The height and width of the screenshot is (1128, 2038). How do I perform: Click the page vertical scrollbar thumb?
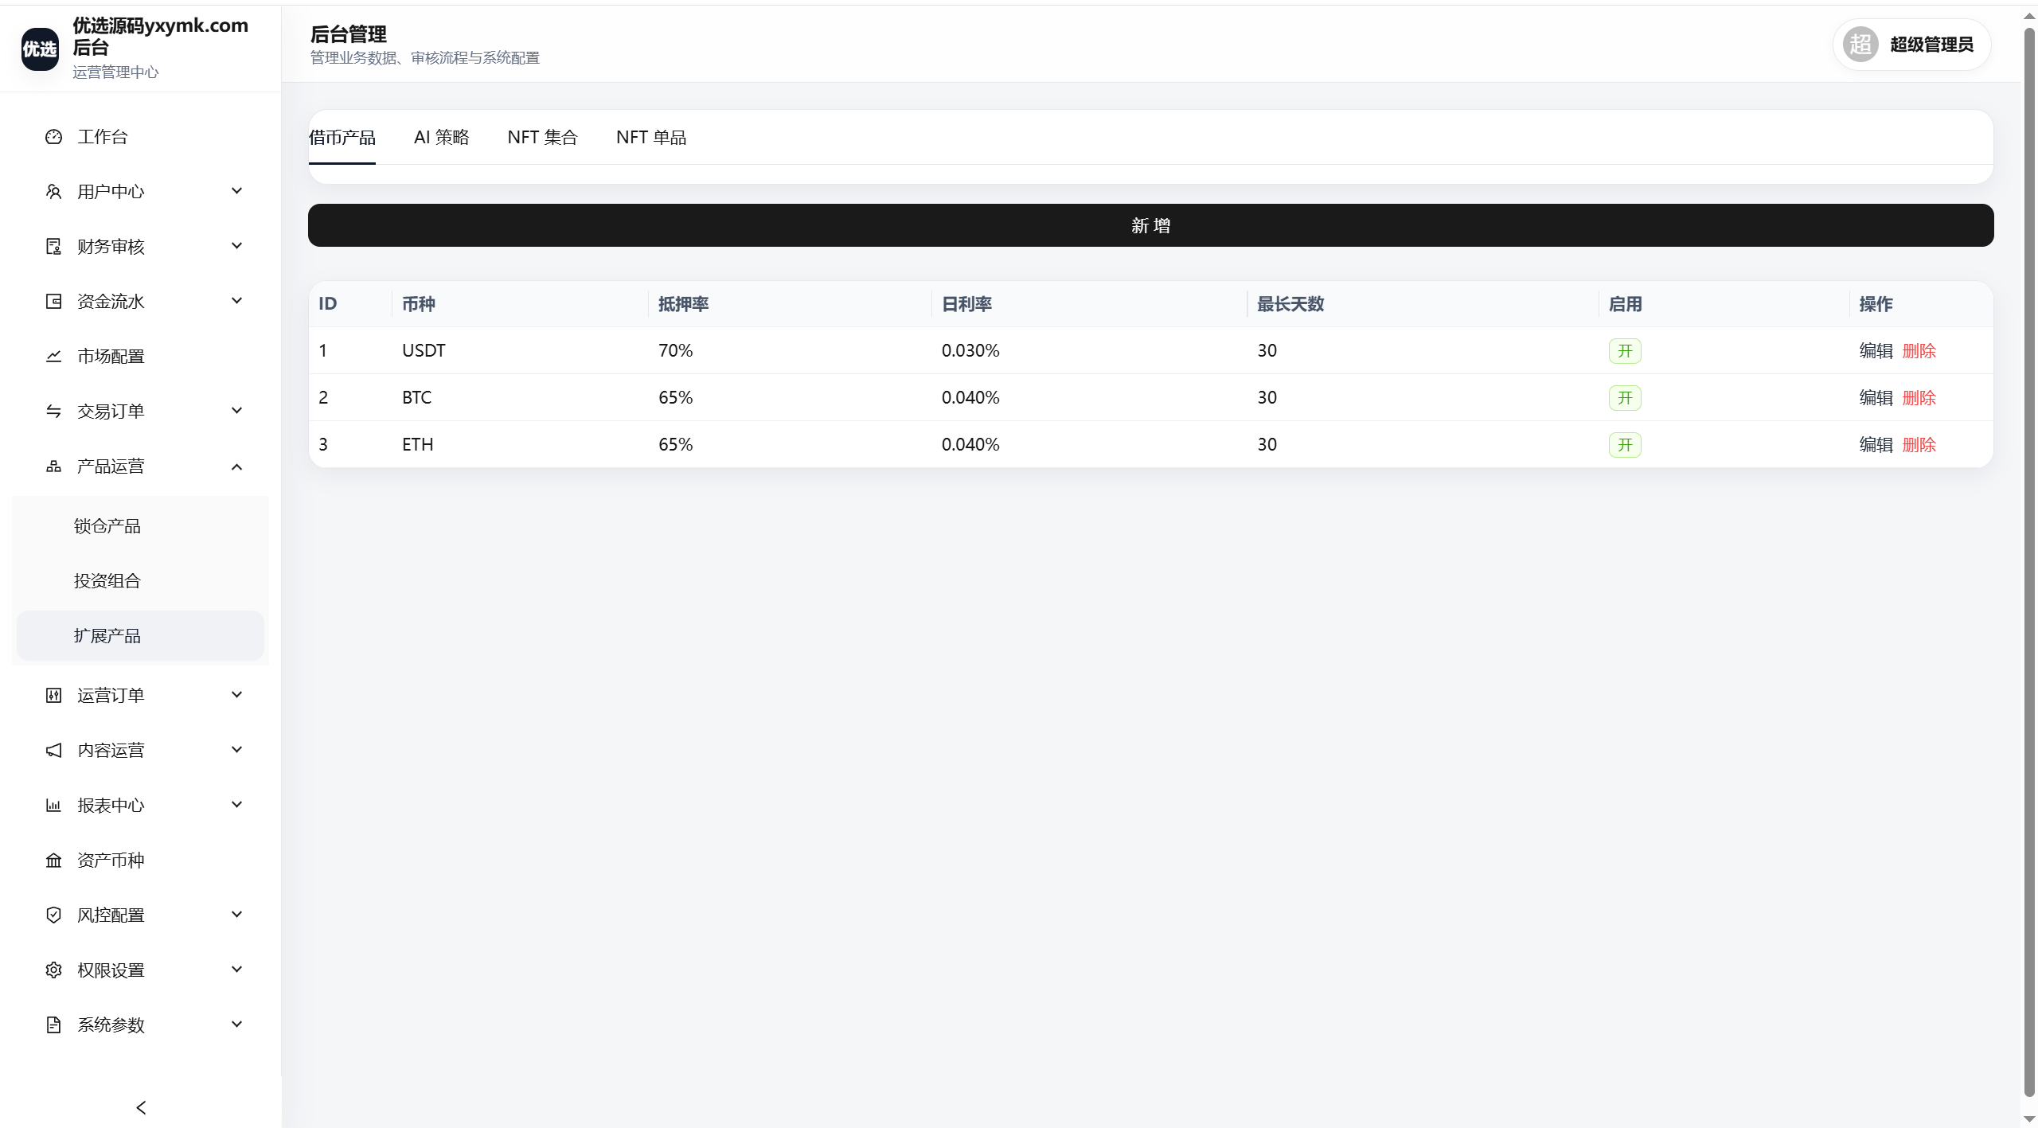2029,562
